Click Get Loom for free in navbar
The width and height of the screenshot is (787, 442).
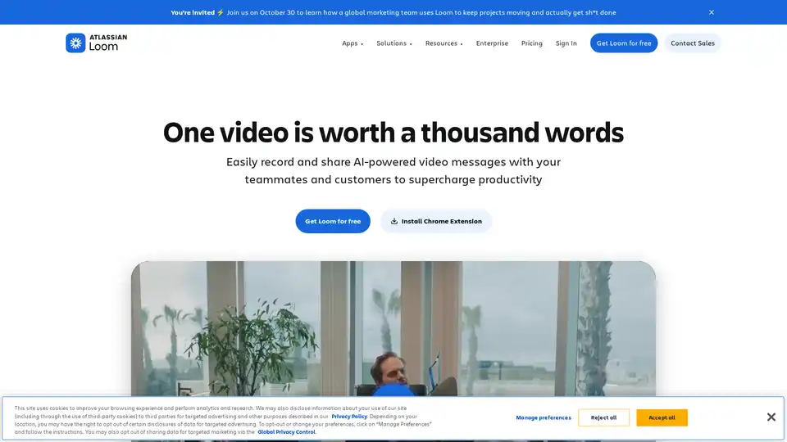(623, 43)
